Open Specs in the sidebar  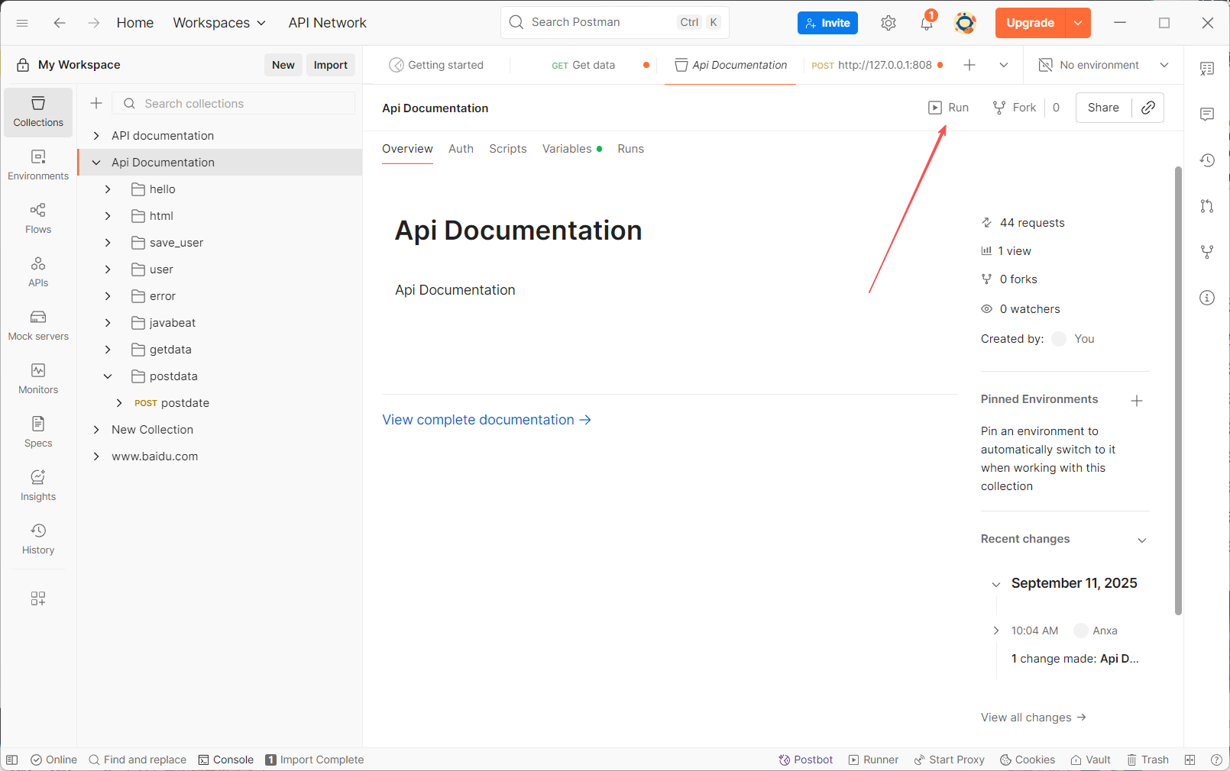coord(38,433)
